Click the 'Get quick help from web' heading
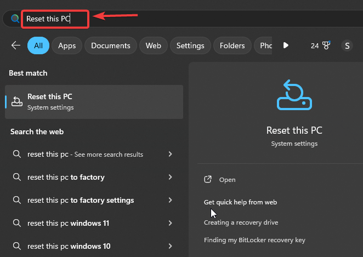The height and width of the screenshot is (257, 363). (240, 202)
